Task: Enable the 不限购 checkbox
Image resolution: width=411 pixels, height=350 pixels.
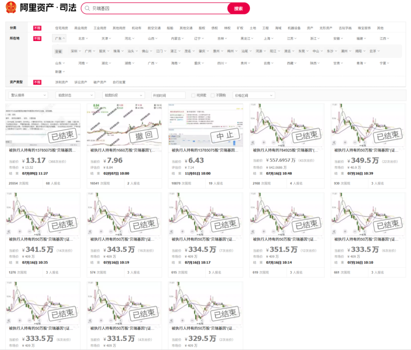Action: (213, 95)
